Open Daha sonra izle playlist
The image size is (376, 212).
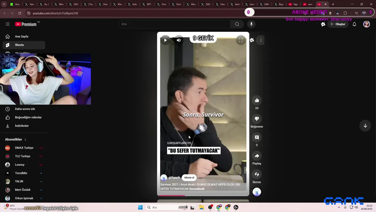24,109
